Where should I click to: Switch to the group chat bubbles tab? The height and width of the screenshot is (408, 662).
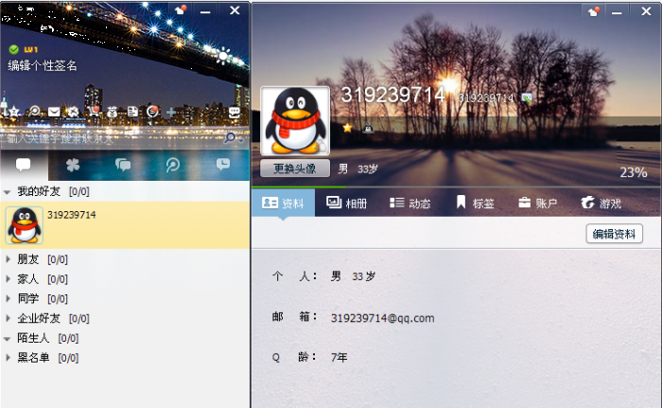pos(123,165)
